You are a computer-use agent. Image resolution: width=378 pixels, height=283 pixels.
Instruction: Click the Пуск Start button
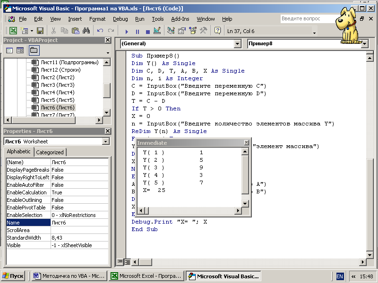click(13, 276)
